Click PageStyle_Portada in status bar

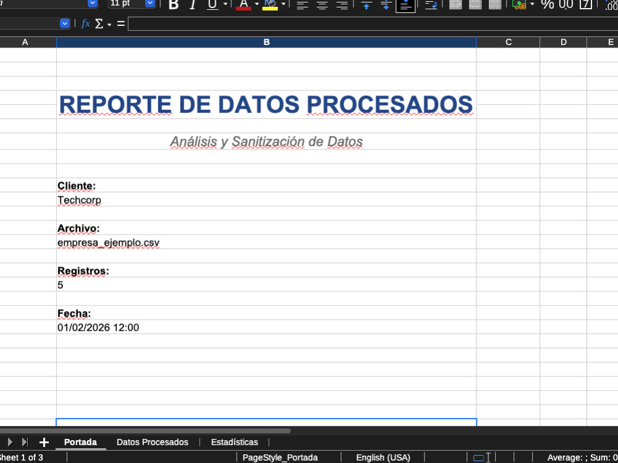[x=280, y=457]
